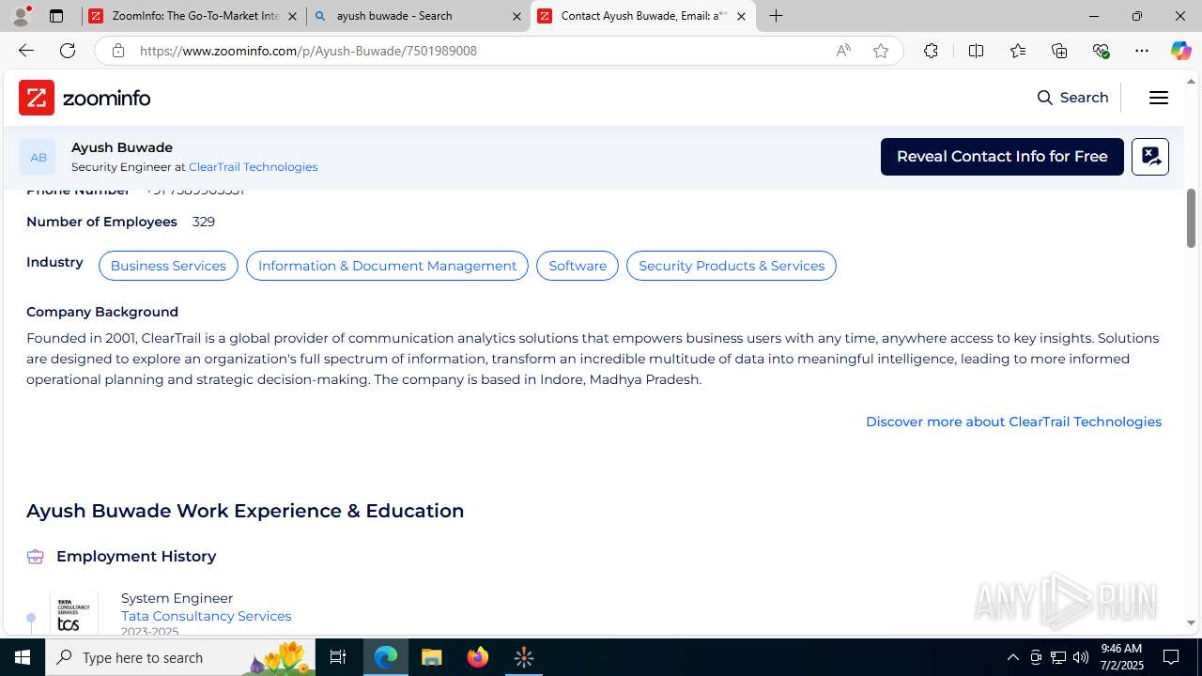Image resolution: width=1202 pixels, height=676 pixels.
Task: Open the orange starburst taskbar app
Action: [x=524, y=657]
